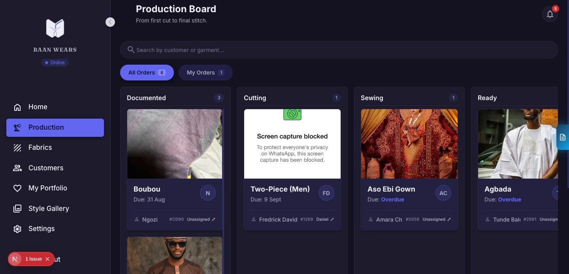The image size is (569, 274).
Task: Click the Tunde Bal person icon
Action: click(x=488, y=220)
